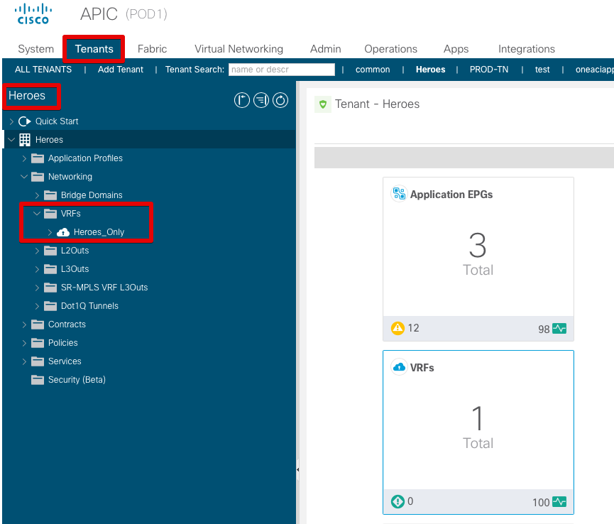Screen dimensions: 614x524
Task: Click the Security (Beta) folder icon
Action: [x=38, y=379]
